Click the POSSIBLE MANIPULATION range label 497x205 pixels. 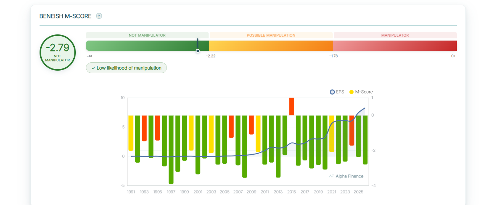271,35
